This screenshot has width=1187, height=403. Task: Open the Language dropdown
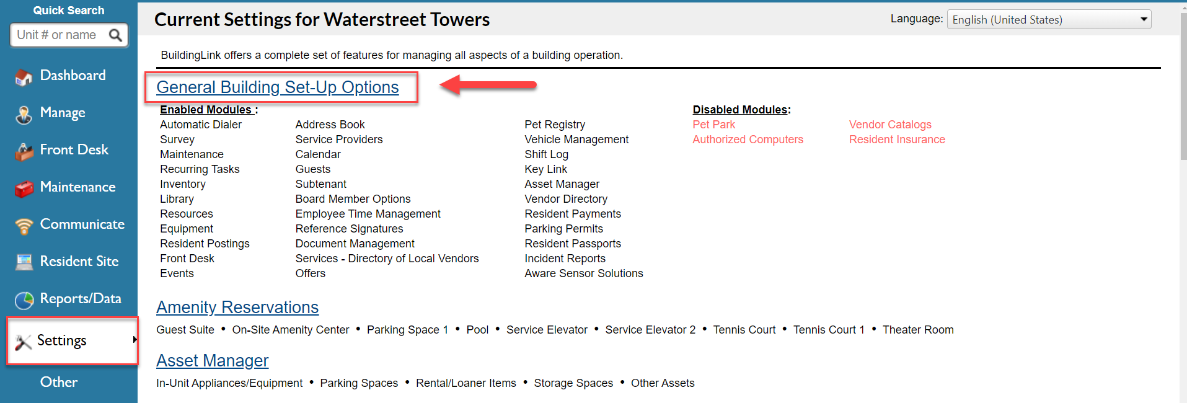pos(1049,20)
